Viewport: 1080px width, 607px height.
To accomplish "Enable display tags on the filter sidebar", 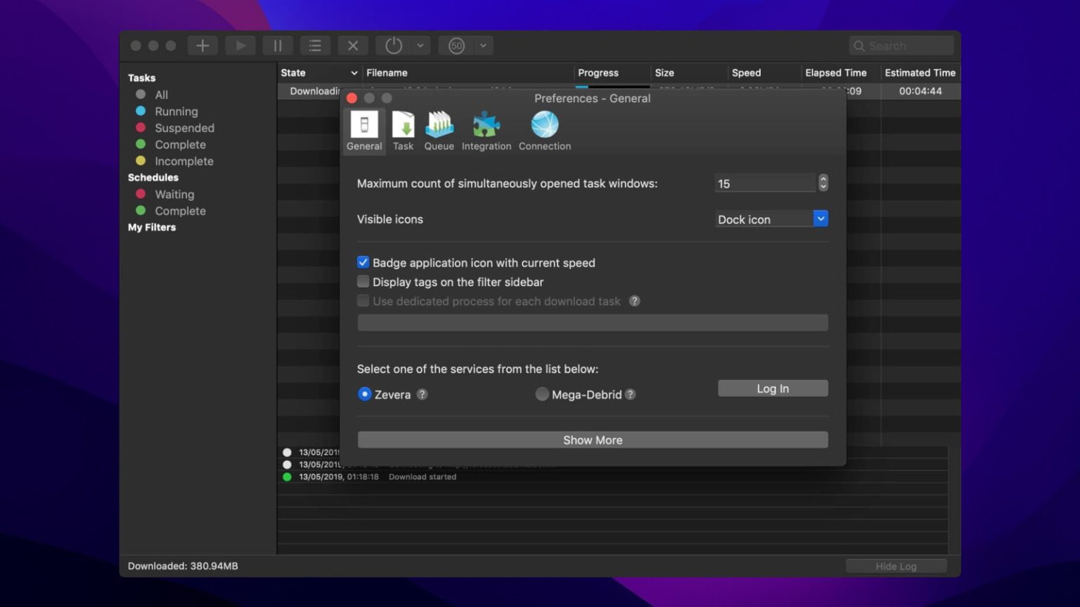I will coord(363,281).
